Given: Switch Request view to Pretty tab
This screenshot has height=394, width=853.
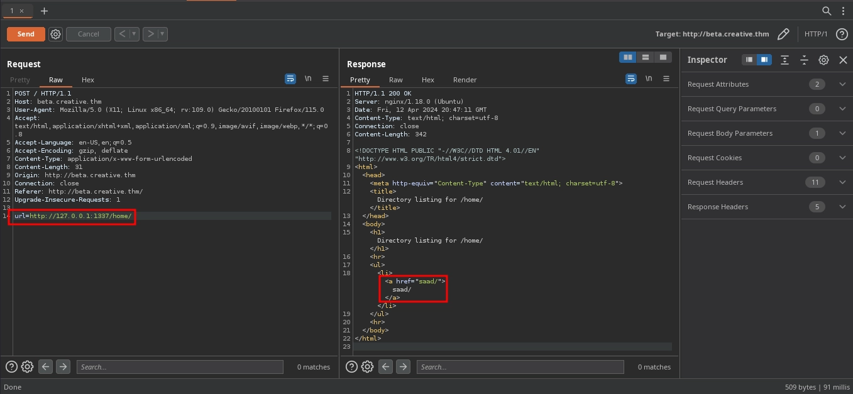Looking at the screenshot, I should point(20,80).
